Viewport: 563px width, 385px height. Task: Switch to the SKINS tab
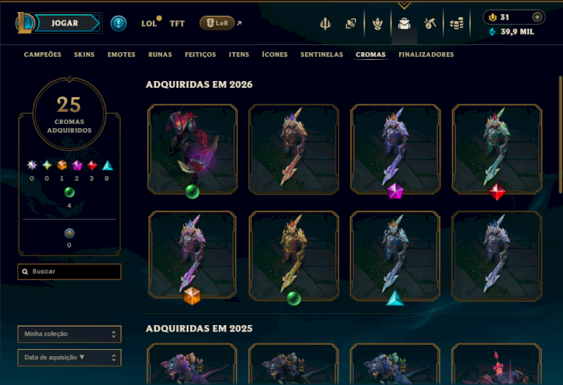[84, 55]
